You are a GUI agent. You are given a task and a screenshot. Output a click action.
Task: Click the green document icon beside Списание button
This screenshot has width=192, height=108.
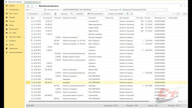(55, 13)
